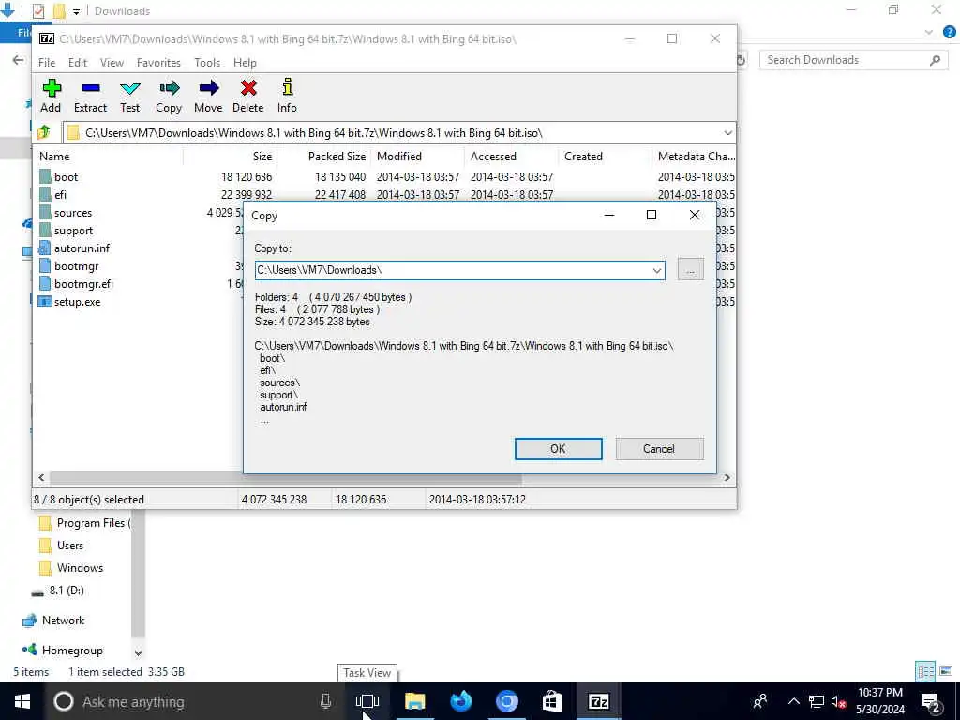Click the Search Downloads box
The height and width of the screenshot is (720, 960).
coord(852,60)
